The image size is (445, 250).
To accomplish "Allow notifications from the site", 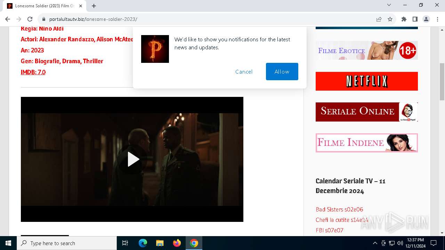I will [x=282, y=72].
